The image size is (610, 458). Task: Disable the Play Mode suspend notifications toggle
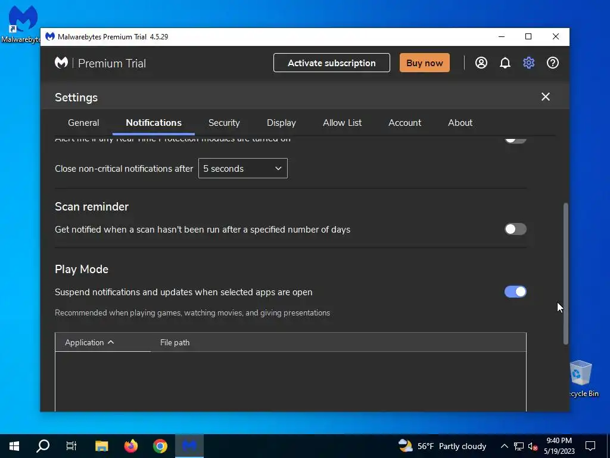tap(515, 292)
